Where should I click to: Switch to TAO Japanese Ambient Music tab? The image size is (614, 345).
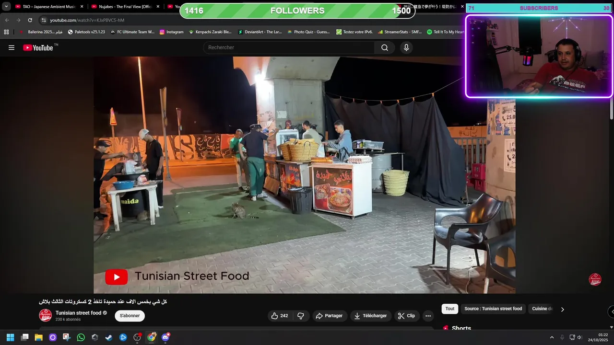[x=48, y=7]
